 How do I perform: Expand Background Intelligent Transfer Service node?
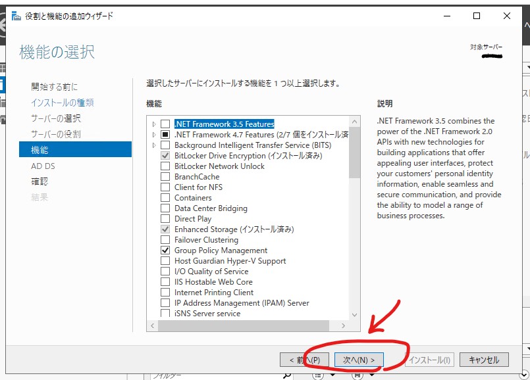[x=154, y=145]
